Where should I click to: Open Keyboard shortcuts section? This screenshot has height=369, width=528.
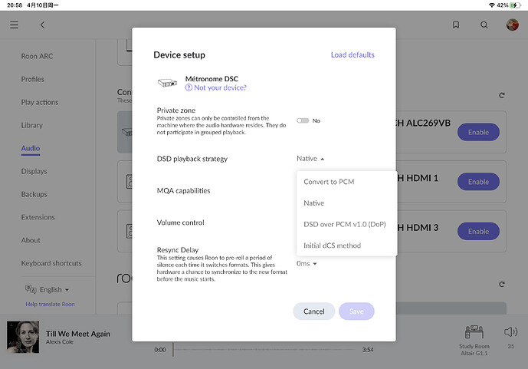click(51, 263)
